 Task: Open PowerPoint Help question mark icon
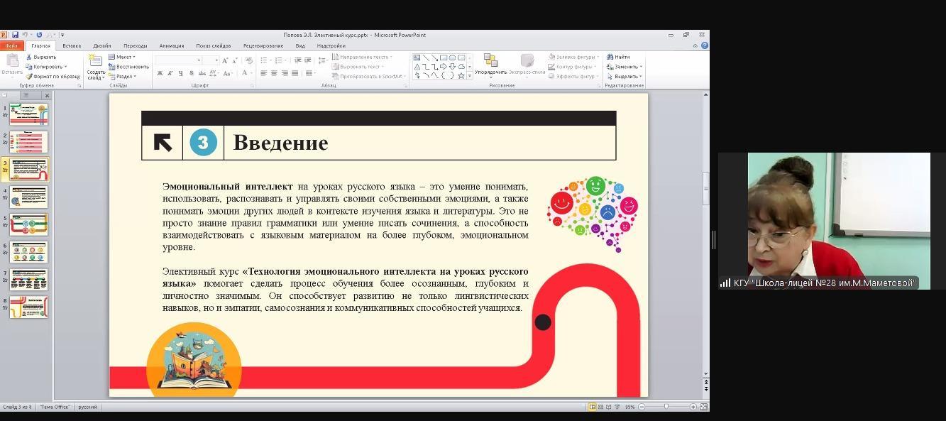[x=704, y=45]
